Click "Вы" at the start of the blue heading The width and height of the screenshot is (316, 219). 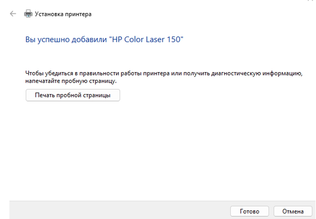29,39
